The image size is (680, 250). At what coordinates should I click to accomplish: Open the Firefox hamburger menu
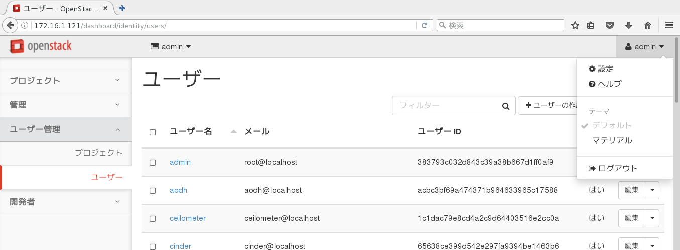pyautogui.click(x=669, y=25)
